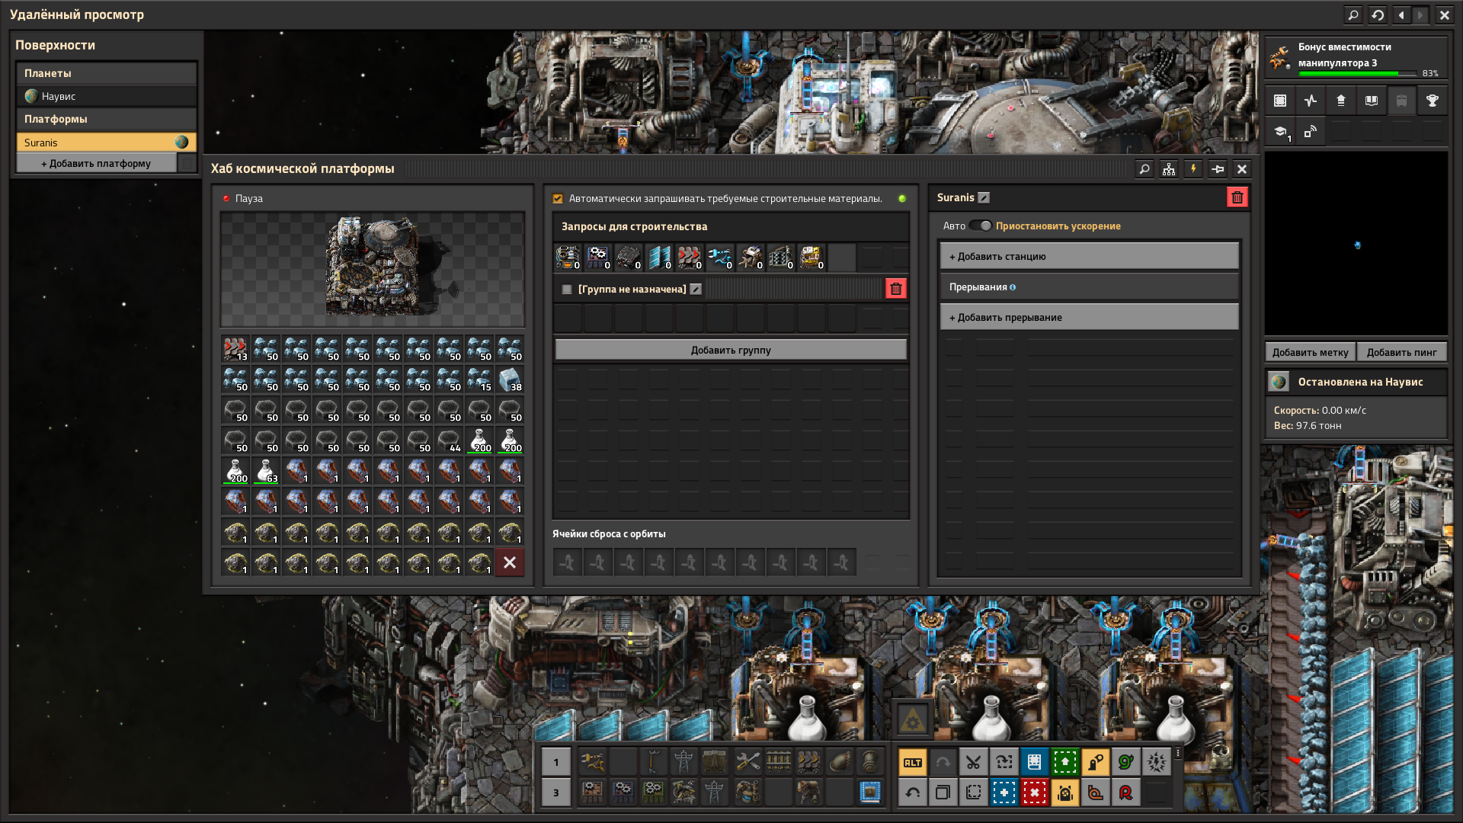The image size is (1463, 823).
Task: Click the Добавить метку button
Action: click(1310, 352)
